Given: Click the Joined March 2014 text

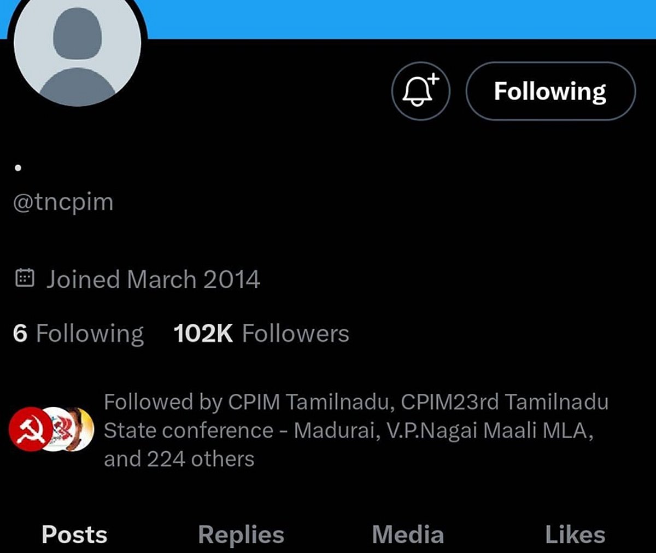Looking at the screenshot, I should [x=153, y=279].
